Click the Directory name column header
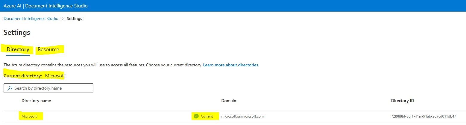 pos(36,101)
